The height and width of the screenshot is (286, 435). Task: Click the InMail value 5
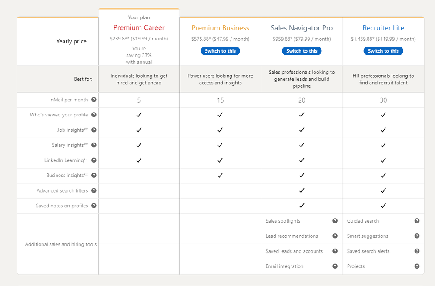click(139, 100)
